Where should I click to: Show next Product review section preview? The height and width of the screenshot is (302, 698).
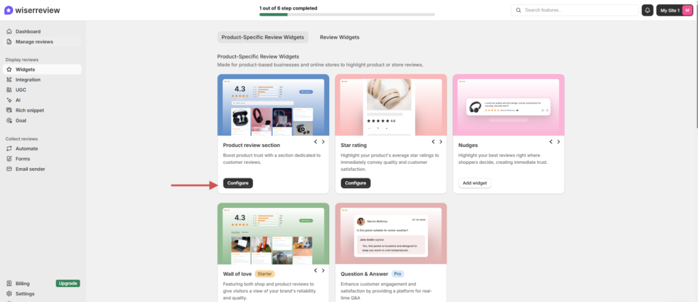pyautogui.click(x=324, y=142)
